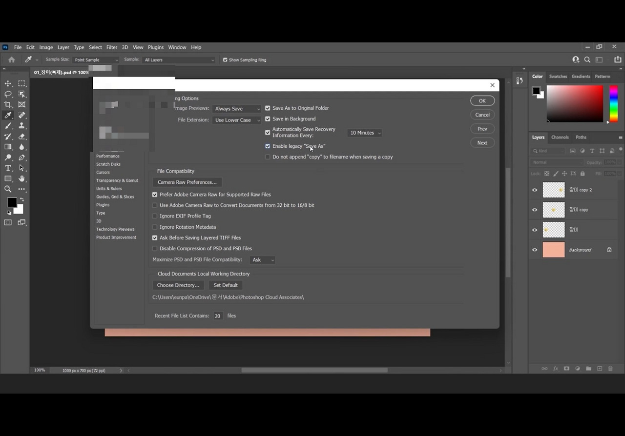Open Camera Raw Preferences

pyautogui.click(x=187, y=182)
